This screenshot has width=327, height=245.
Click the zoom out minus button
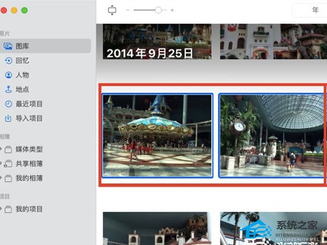click(x=128, y=10)
